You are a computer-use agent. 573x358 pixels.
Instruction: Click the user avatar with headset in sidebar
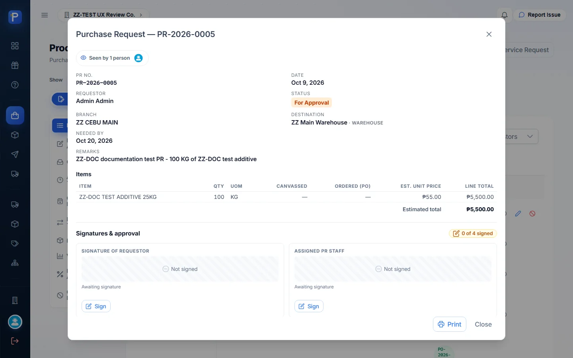coord(15,322)
